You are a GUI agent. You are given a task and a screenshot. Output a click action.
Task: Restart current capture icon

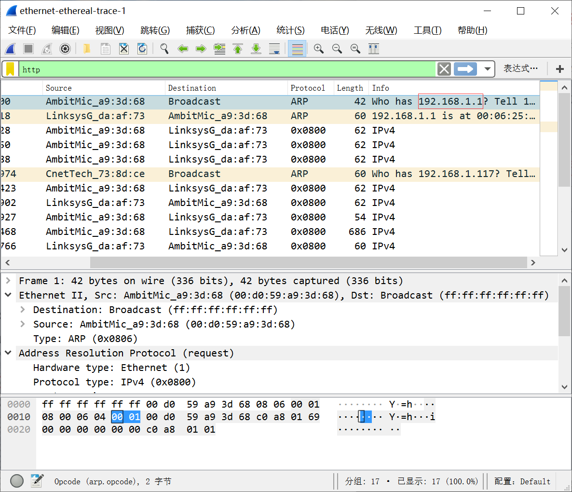tap(47, 49)
